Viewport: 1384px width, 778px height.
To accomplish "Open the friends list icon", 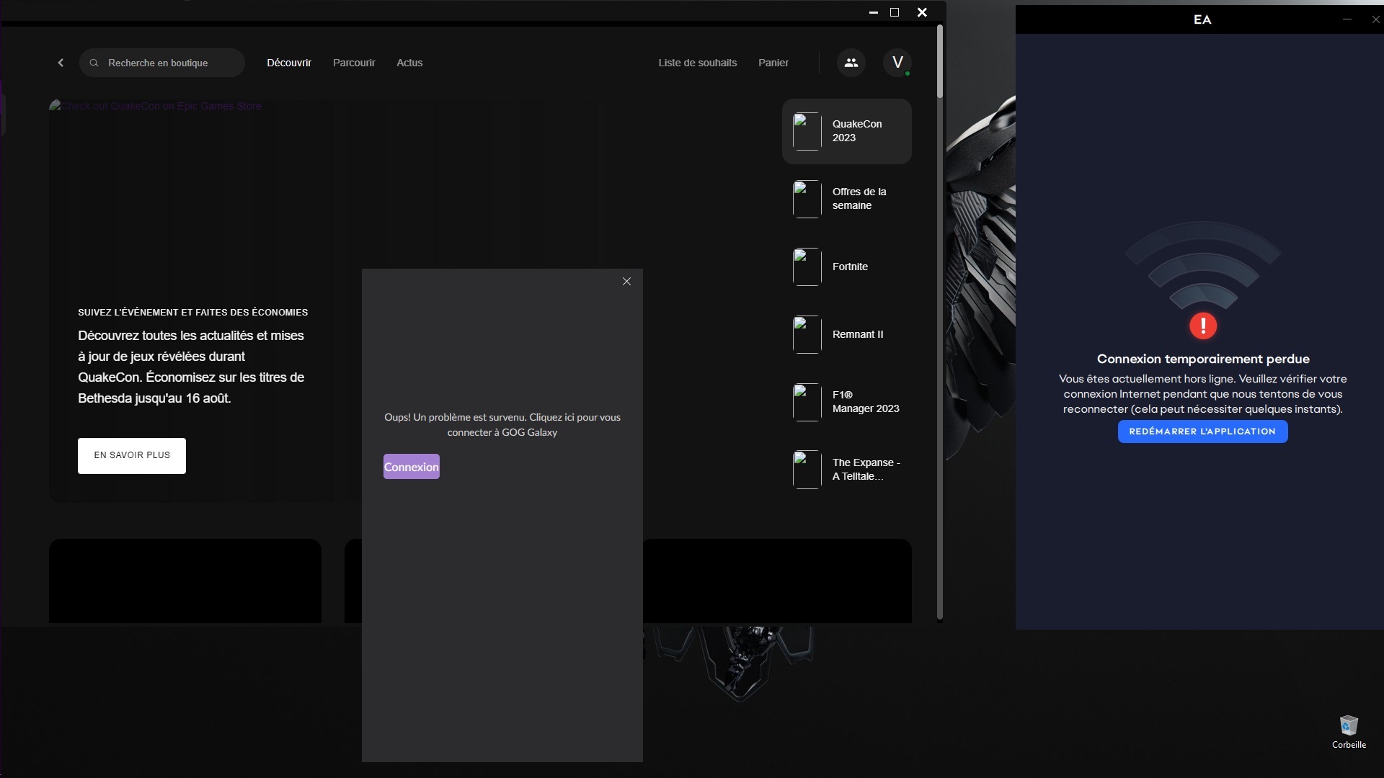I will tap(851, 63).
